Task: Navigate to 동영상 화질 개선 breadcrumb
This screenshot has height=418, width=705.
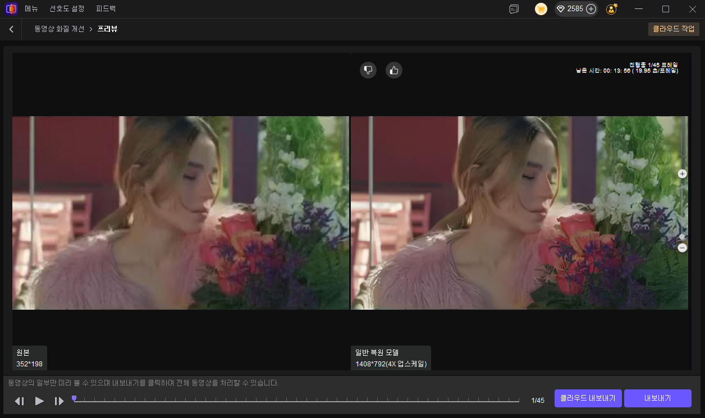Action: point(59,29)
